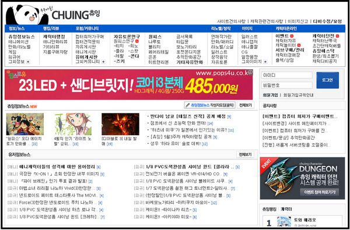Expand the plus next to 그외이미지
This screenshot has width=350, height=230.
[265, 62]
